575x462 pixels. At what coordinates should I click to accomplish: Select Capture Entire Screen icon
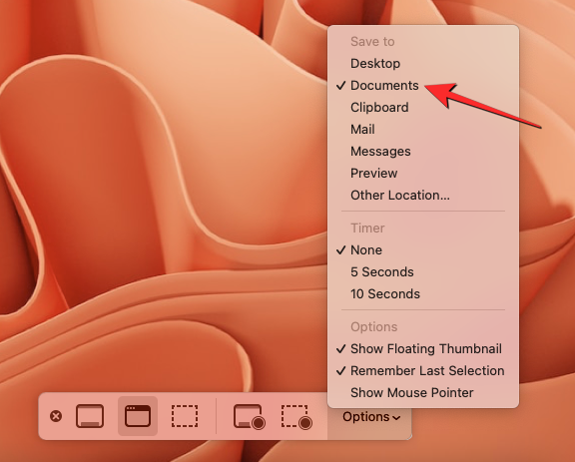[90, 416]
